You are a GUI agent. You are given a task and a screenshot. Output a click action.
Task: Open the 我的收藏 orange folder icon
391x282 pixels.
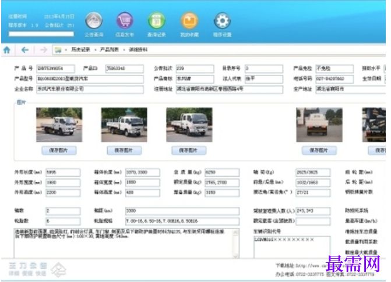(189, 21)
